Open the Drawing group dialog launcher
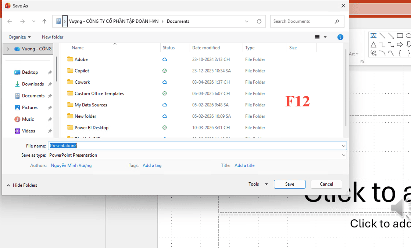This screenshot has height=248, width=411. pyautogui.click(x=362, y=62)
